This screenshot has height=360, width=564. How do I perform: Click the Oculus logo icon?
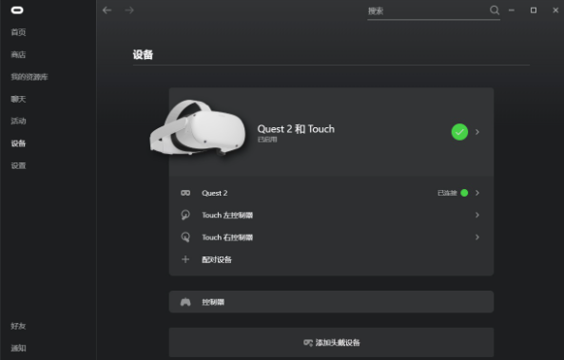pyautogui.click(x=17, y=10)
